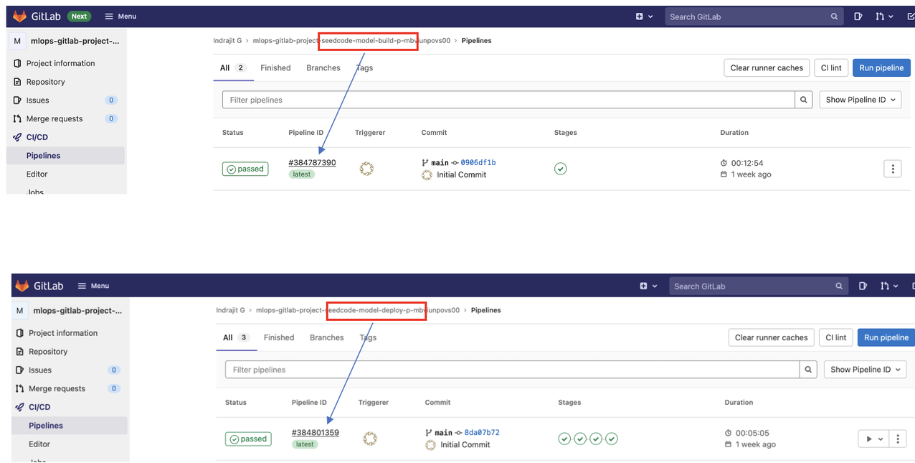Open the three-dot actions menu for pipeline #384801359
This screenshot has height=463, width=915.
[x=898, y=439]
